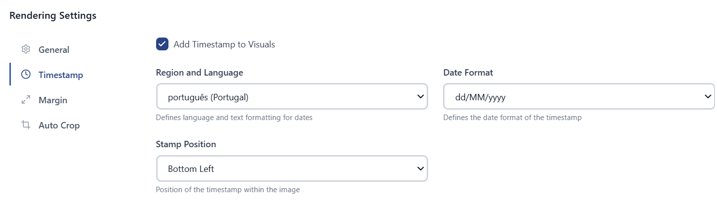
Task: Click the expand-arrows icon beside Margin
Action: (x=26, y=100)
